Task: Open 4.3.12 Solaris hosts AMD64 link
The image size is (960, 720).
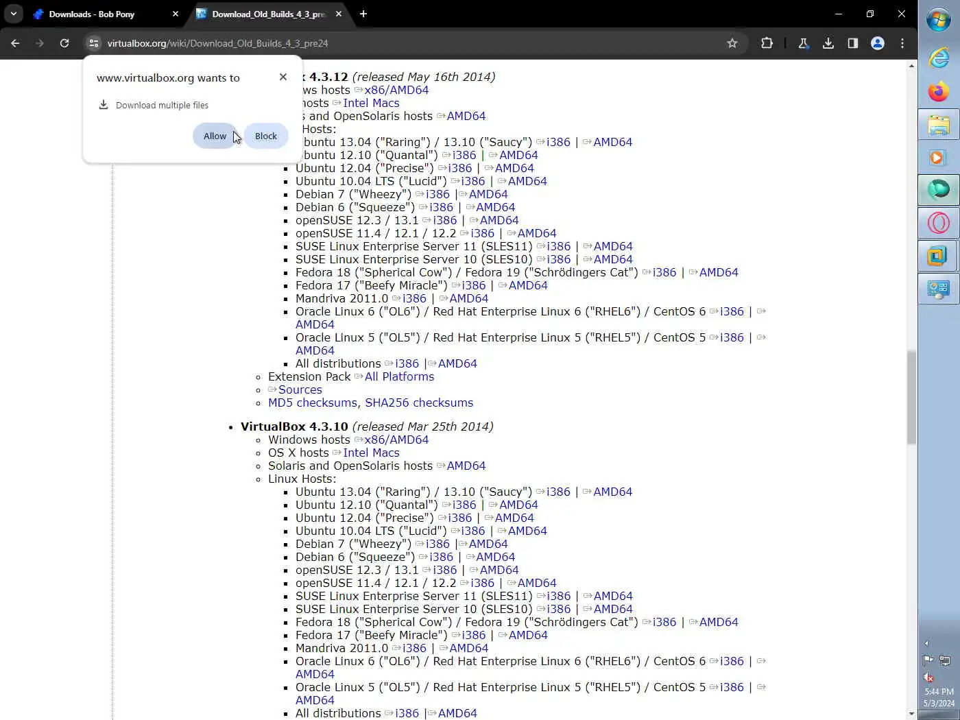Action: click(x=466, y=116)
